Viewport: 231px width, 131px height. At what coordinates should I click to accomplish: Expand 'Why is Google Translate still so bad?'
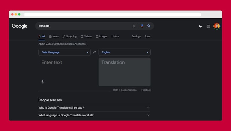[94, 108]
